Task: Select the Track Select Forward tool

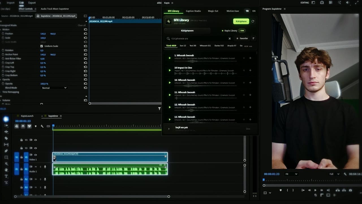Action: tap(6, 126)
